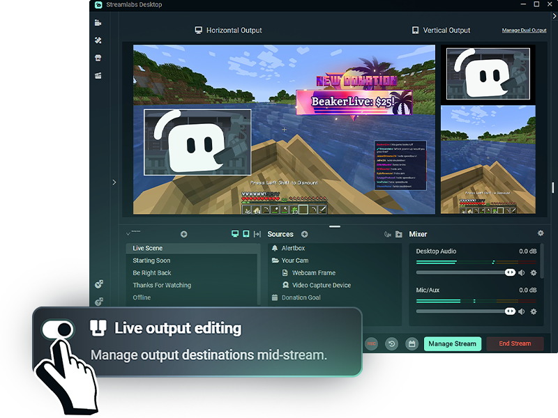Image resolution: width=558 pixels, height=418 pixels.
Task: Click the Alertbox bell icon
Action: pos(275,248)
